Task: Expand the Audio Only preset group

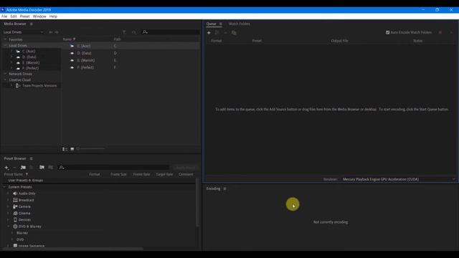Action: [x=8, y=193]
